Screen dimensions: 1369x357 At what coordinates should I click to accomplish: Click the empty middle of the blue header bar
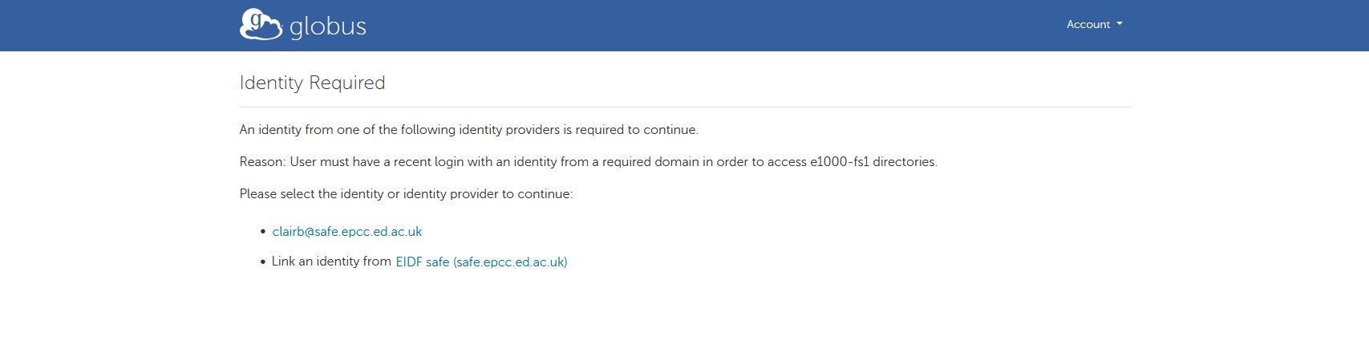(682, 25)
